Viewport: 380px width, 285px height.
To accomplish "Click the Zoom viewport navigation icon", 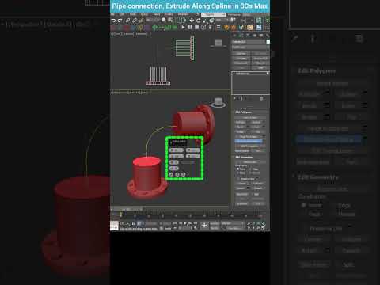I will 249,223.
